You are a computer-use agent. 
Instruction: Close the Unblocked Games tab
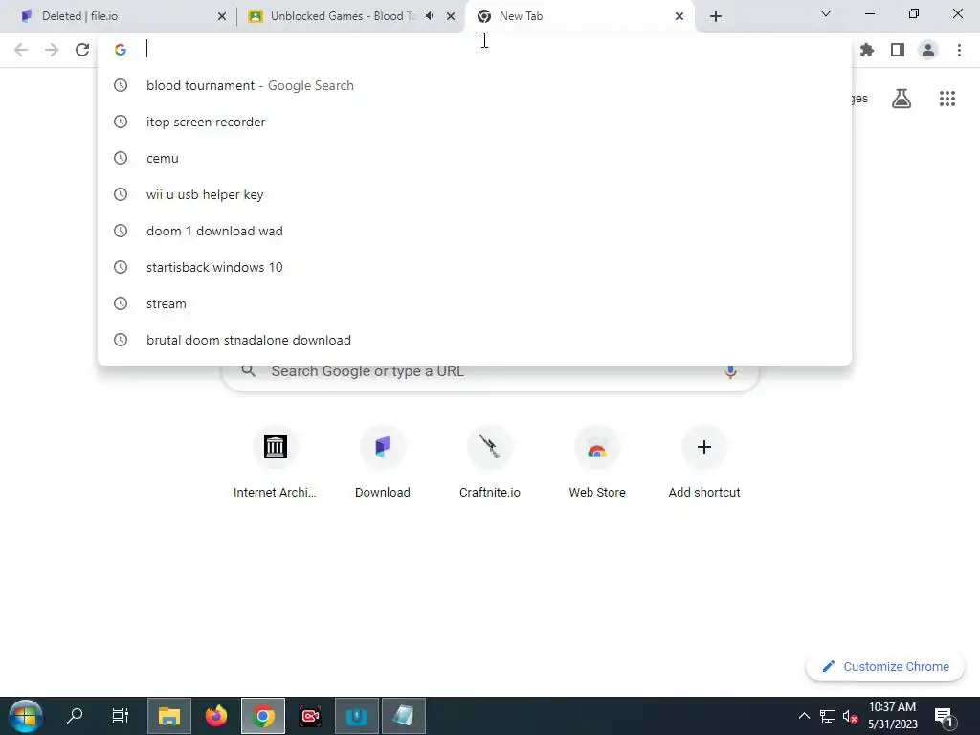pyautogui.click(x=451, y=16)
